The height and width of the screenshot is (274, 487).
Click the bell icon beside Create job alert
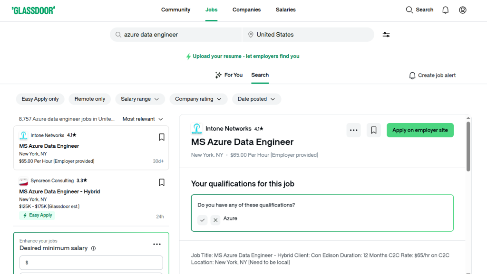tap(412, 76)
